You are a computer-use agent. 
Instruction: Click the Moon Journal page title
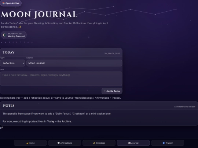tap(39, 14)
